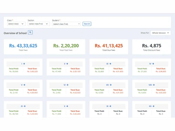This screenshot has height=131, width=175.
Task: Click class V due value Rs. 4,59,000
Action: 33,93
